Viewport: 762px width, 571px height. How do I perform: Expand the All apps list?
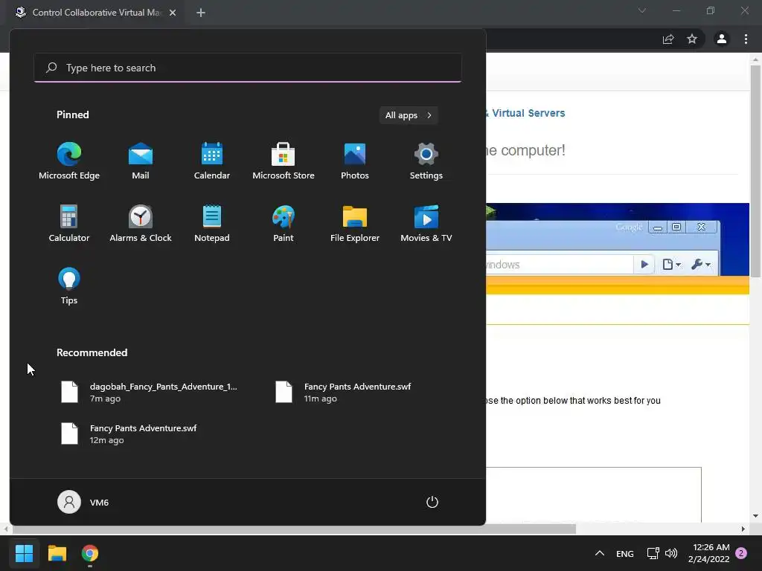tap(409, 115)
